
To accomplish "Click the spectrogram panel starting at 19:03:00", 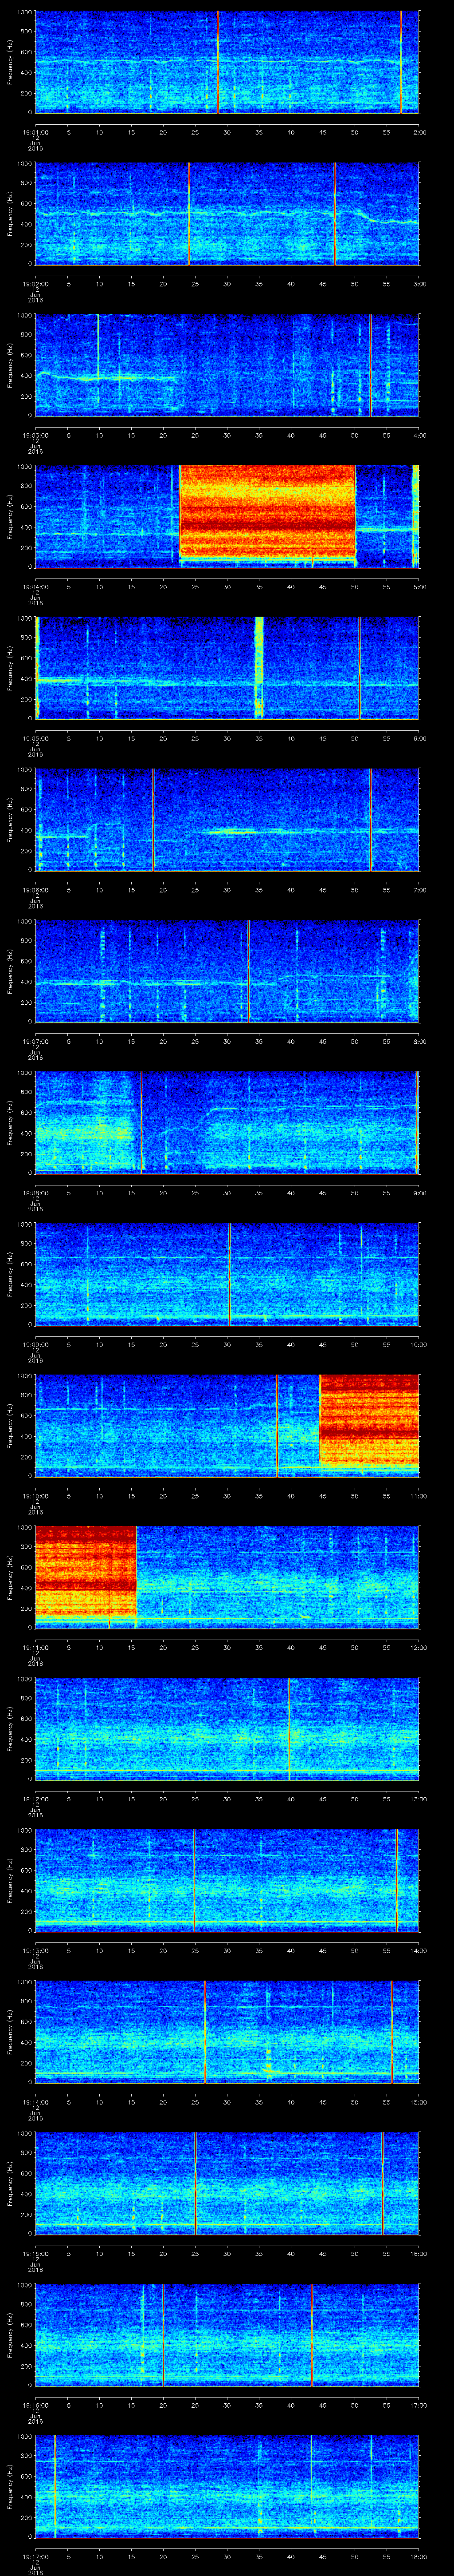I will pyautogui.click(x=227, y=365).
